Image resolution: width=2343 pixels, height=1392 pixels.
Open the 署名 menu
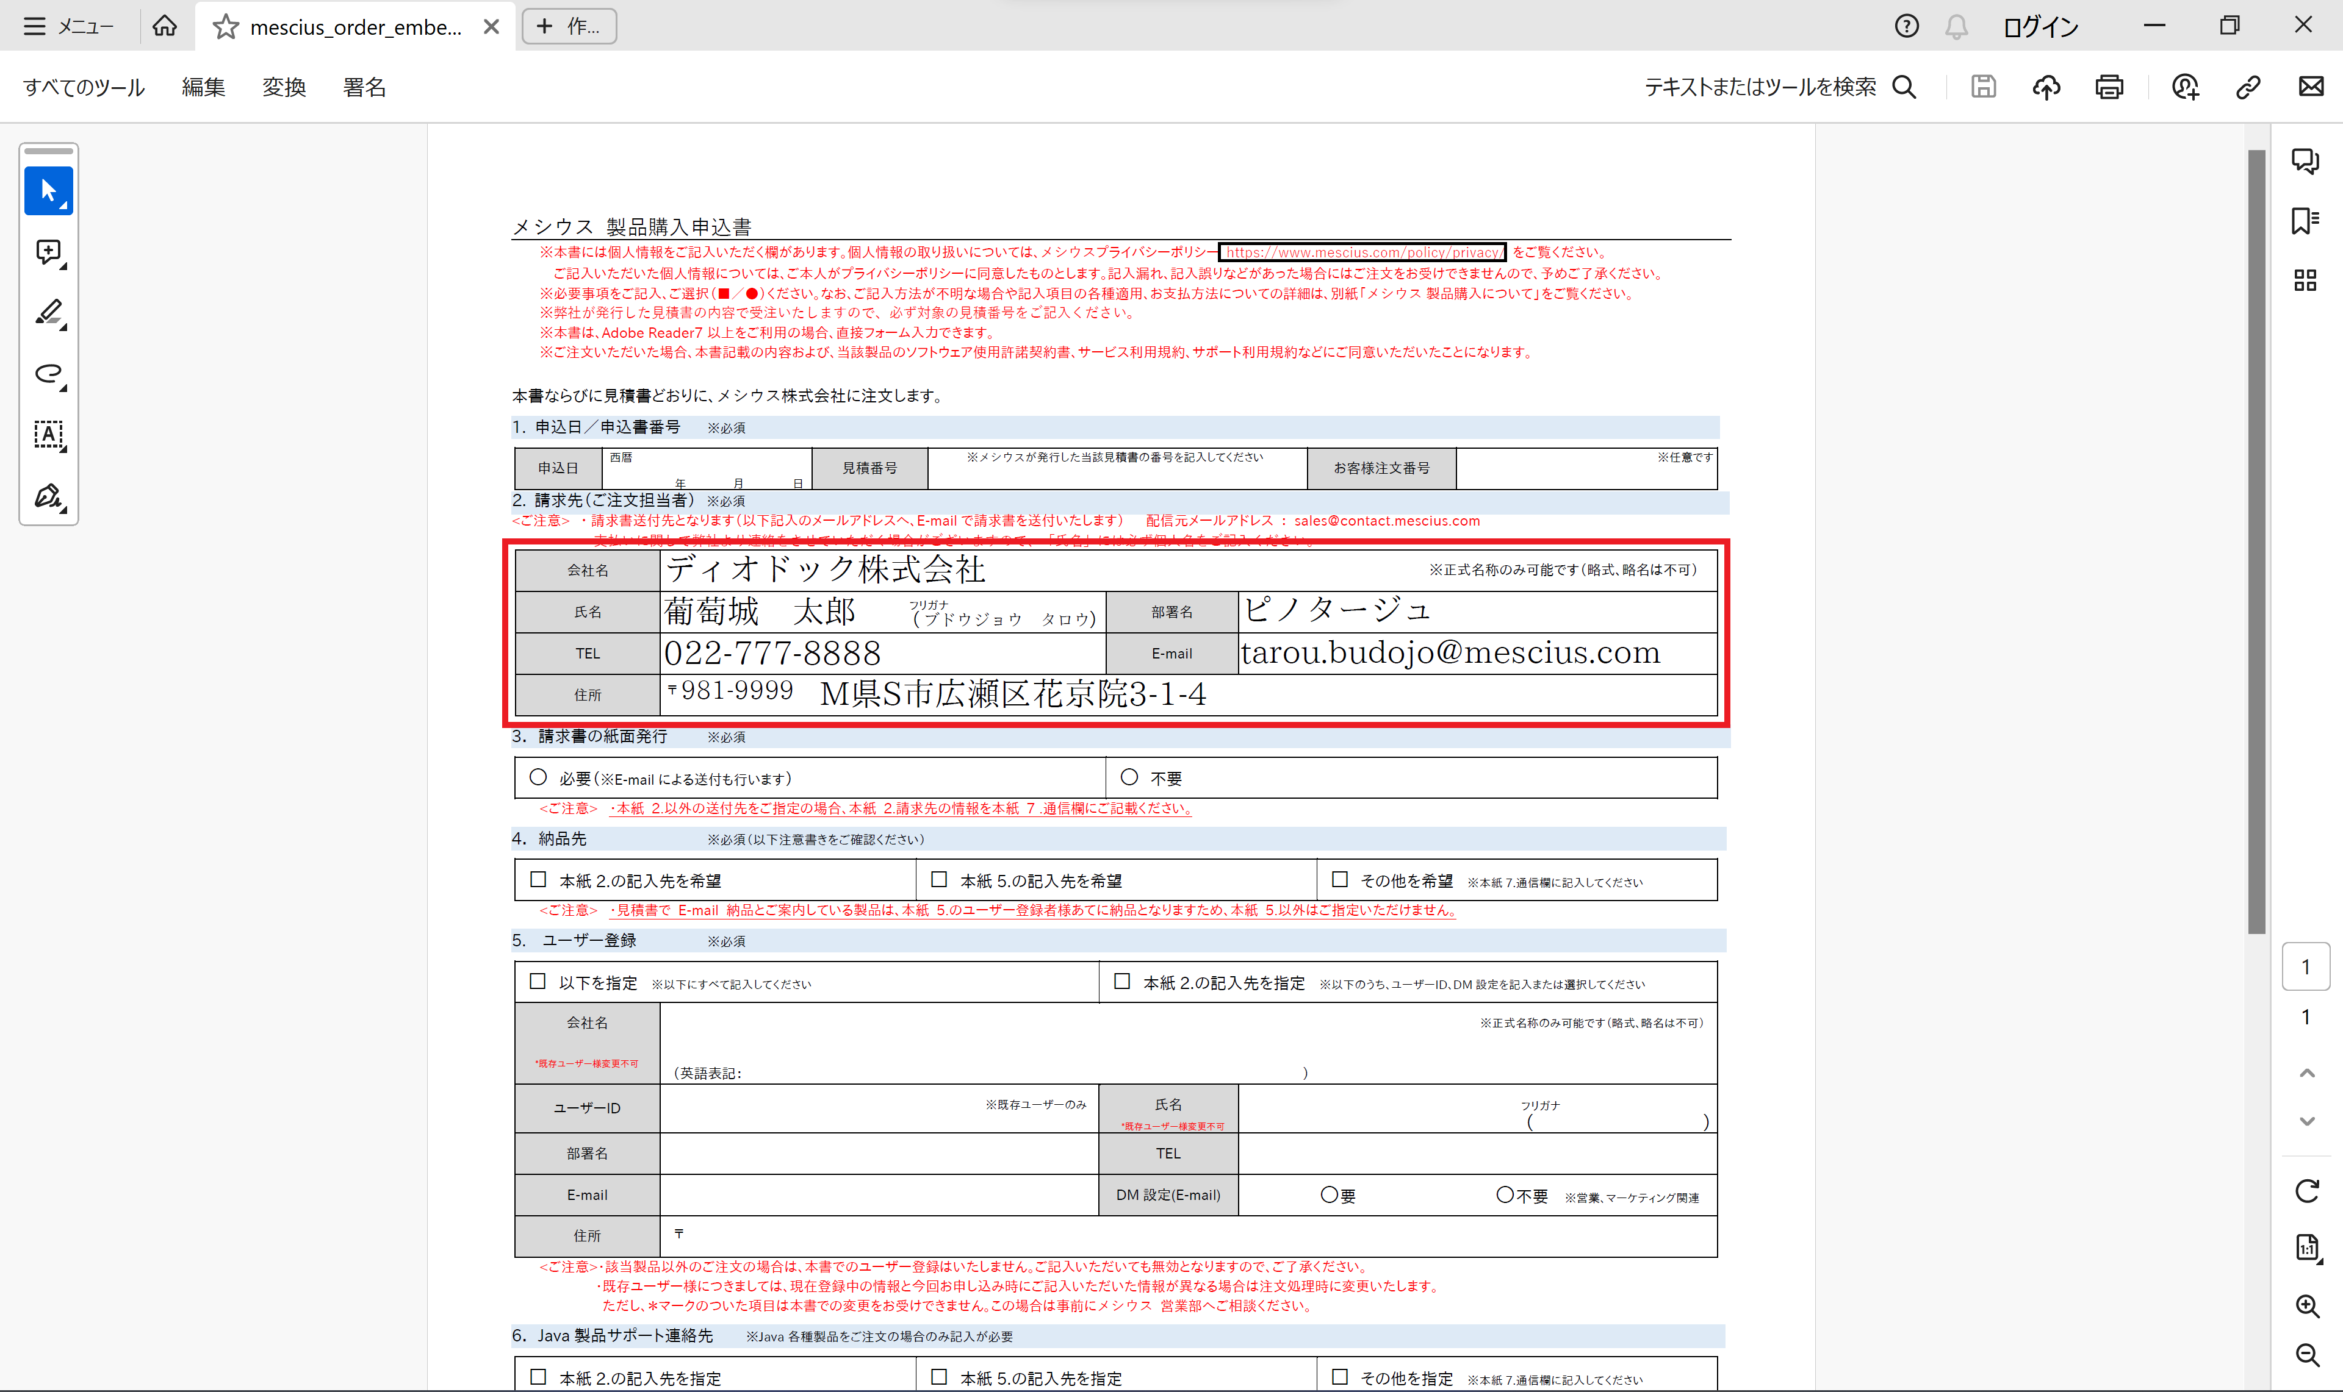pos(364,87)
